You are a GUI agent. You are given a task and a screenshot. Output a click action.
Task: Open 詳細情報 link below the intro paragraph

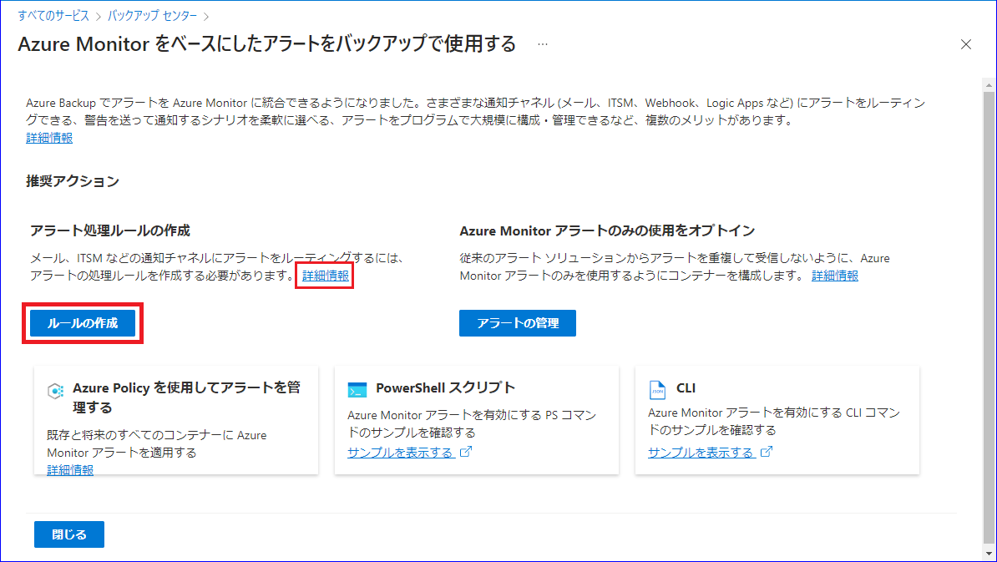point(49,138)
